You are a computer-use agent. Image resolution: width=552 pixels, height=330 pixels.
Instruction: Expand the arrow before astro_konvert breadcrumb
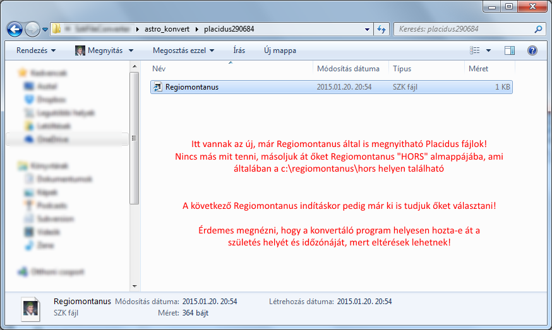(x=138, y=29)
